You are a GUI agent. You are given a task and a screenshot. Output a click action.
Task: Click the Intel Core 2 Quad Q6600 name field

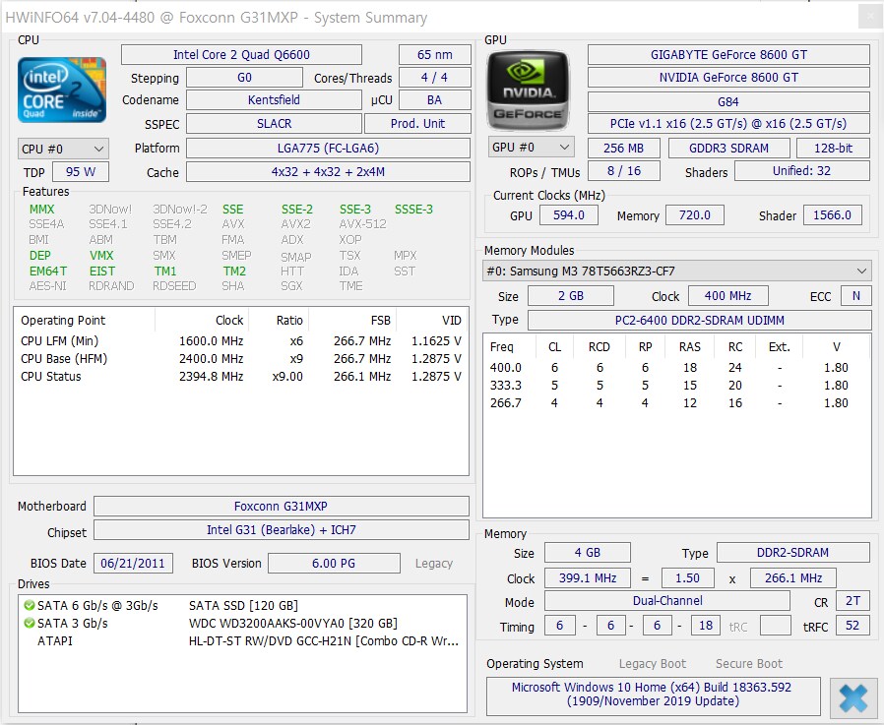pos(241,55)
